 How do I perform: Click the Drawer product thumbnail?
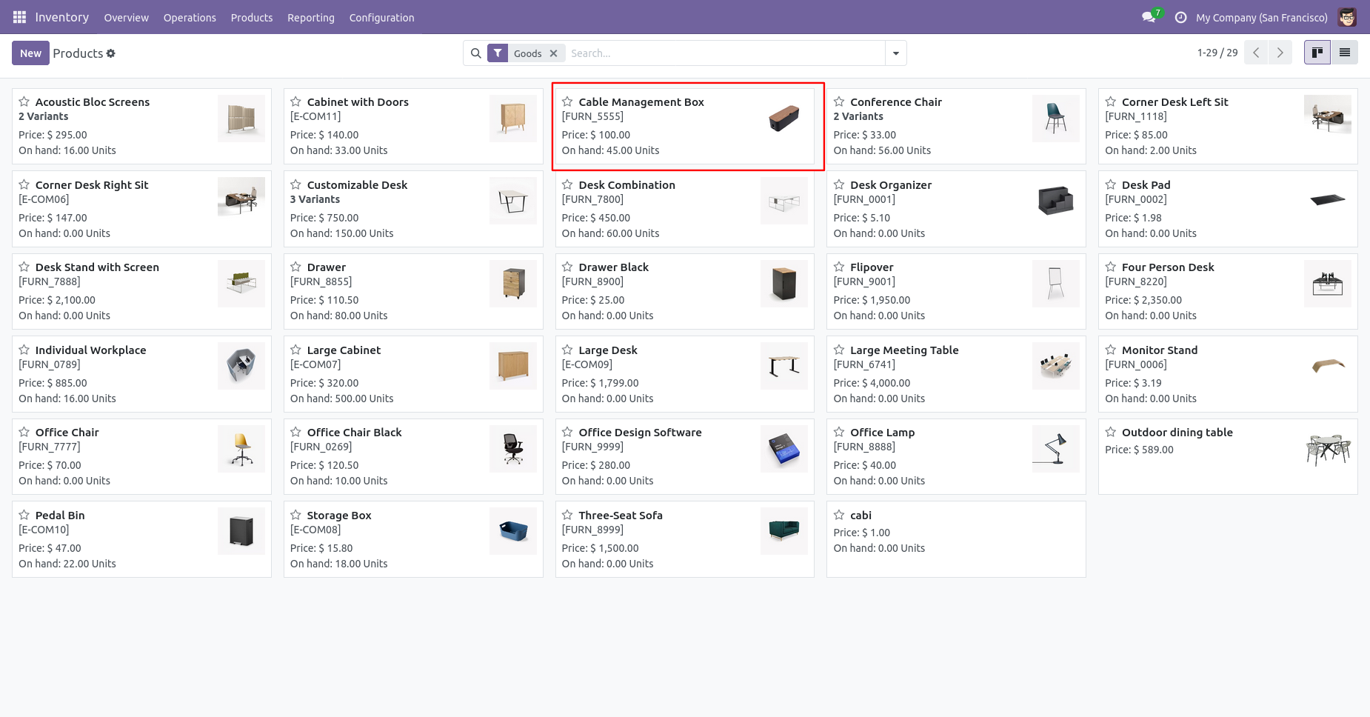[513, 284]
